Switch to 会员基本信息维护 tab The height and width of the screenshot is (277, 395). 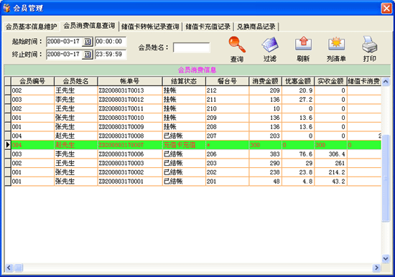31,27
